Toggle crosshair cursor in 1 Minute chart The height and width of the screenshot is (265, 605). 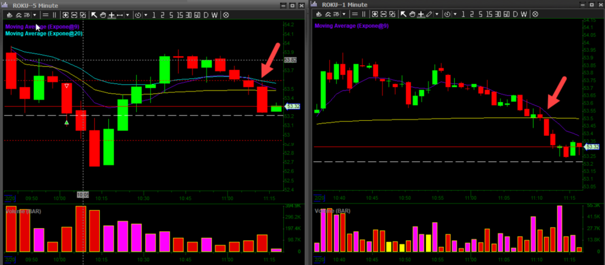(420, 14)
